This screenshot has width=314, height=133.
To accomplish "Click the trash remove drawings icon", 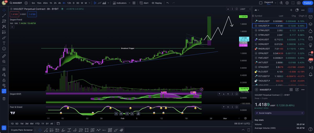I will coord(4,99).
